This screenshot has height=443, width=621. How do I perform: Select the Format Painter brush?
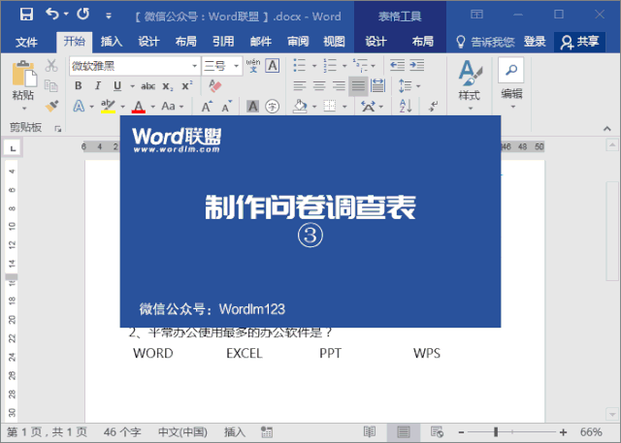[x=51, y=106]
